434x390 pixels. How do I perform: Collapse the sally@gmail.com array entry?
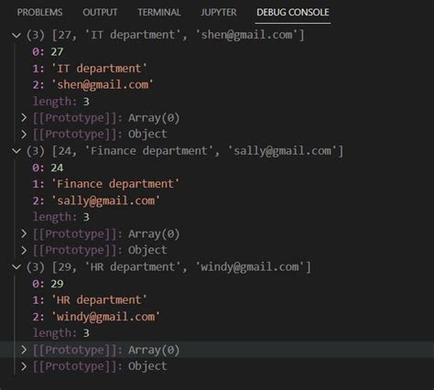(x=16, y=151)
